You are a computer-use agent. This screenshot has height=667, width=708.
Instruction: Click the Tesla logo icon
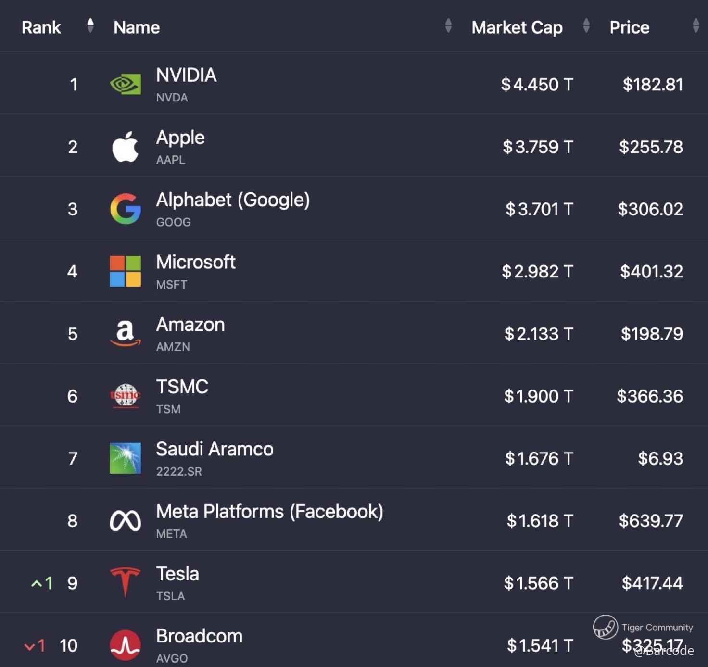click(x=125, y=582)
